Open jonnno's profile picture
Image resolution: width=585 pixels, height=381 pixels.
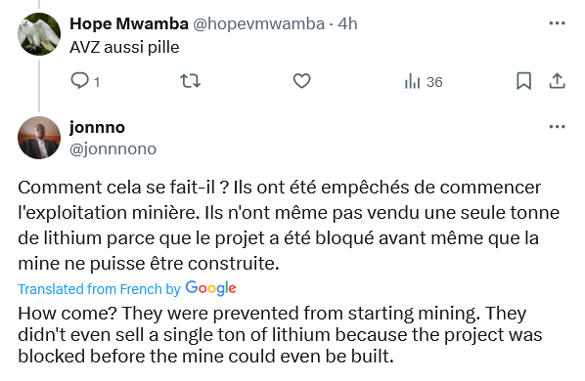point(39,138)
